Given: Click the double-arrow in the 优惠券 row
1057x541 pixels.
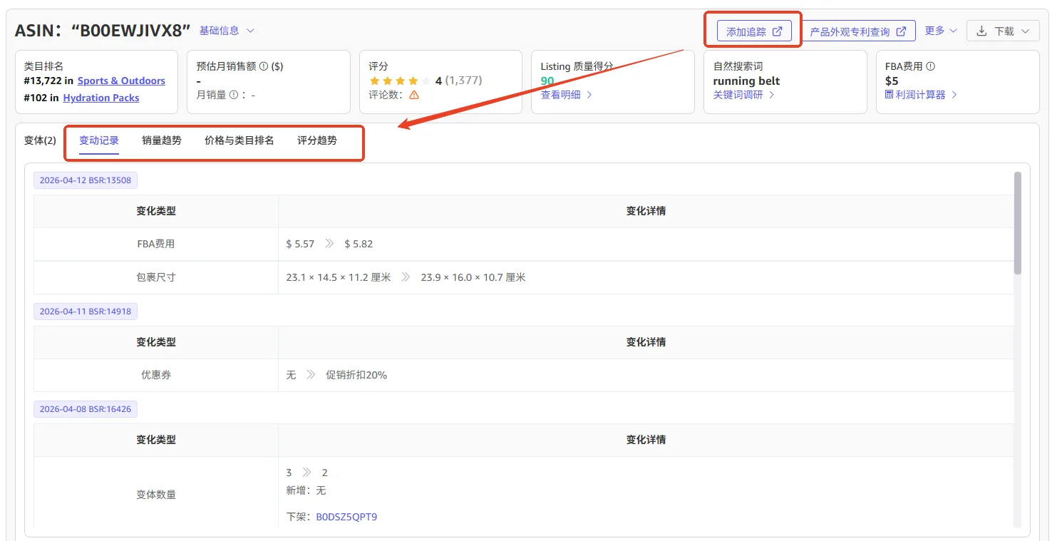Looking at the screenshot, I should [311, 375].
